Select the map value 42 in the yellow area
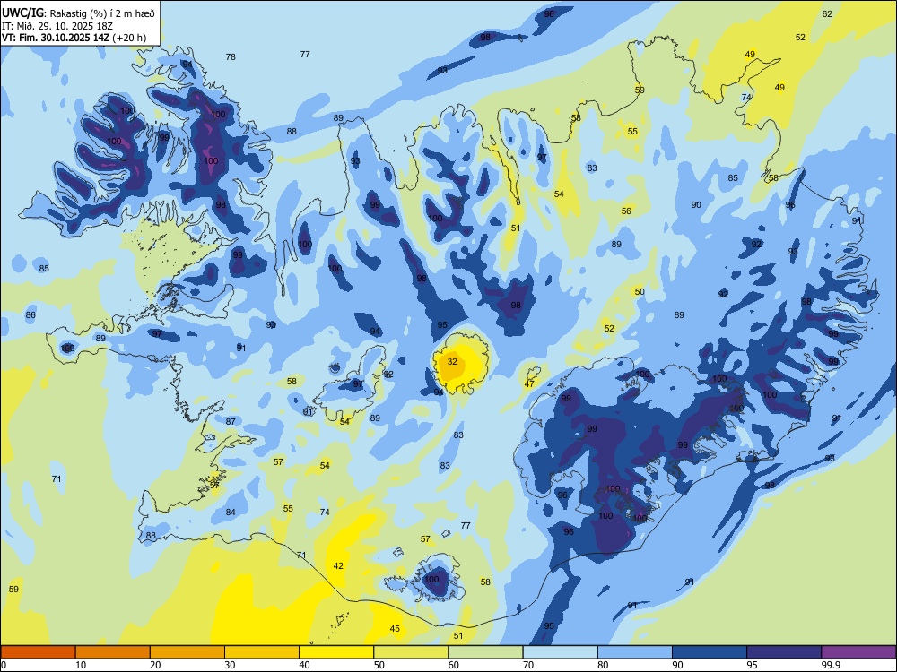Image resolution: width=897 pixels, height=672 pixels. (x=338, y=565)
